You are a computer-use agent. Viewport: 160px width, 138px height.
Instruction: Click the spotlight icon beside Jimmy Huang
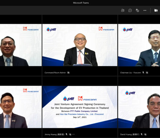point(70,134)
